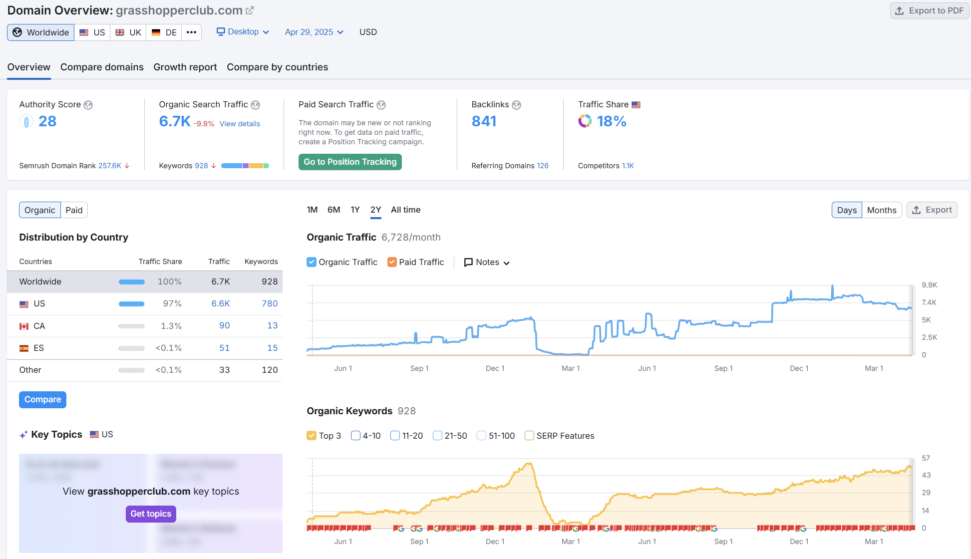Viewport: 971px width, 559px height.
Task: Open Competitors 1.1K link
Action: coord(628,166)
